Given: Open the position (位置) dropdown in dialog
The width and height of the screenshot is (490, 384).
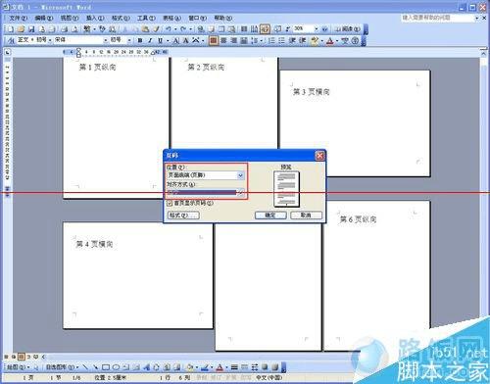Looking at the screenshot, I should click(x=240, y=175).
